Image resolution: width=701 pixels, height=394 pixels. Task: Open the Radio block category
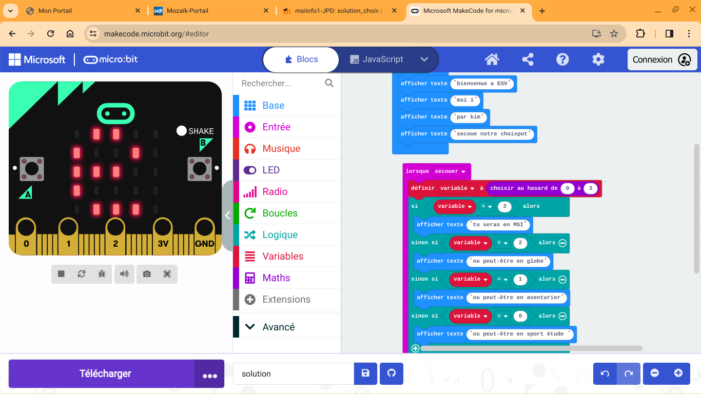pos(287,191)
